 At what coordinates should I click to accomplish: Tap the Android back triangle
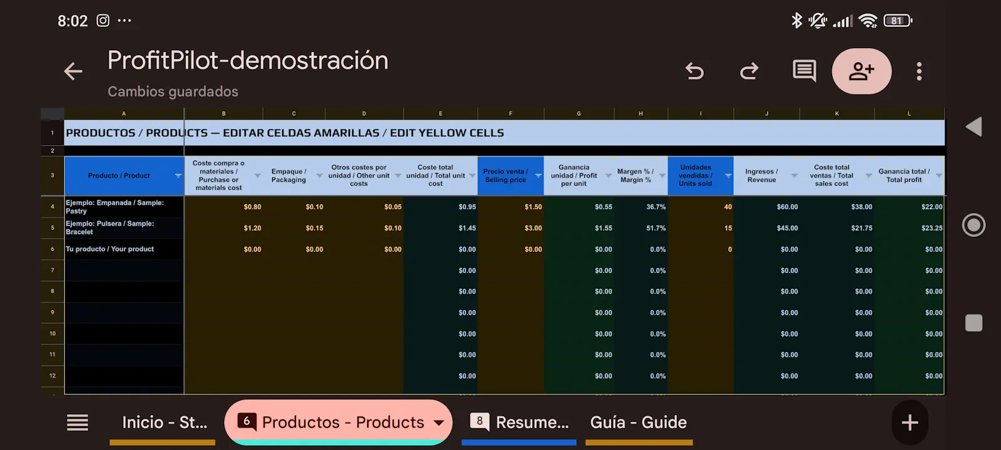(973, 127)
